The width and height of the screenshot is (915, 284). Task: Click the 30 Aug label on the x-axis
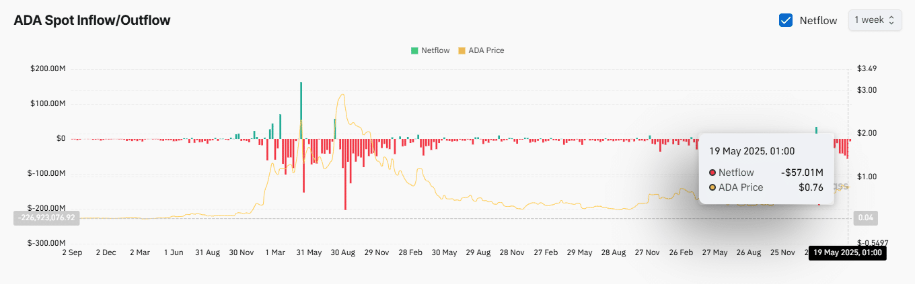coord(343,253)
